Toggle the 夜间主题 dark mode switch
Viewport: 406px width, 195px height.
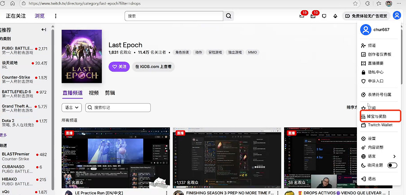coord(392,165)
